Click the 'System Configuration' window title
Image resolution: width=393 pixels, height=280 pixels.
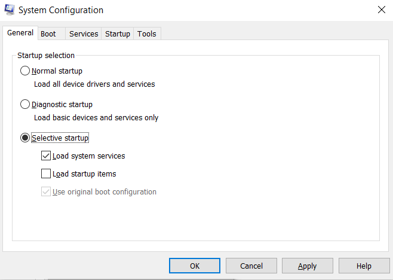point(61,10)
